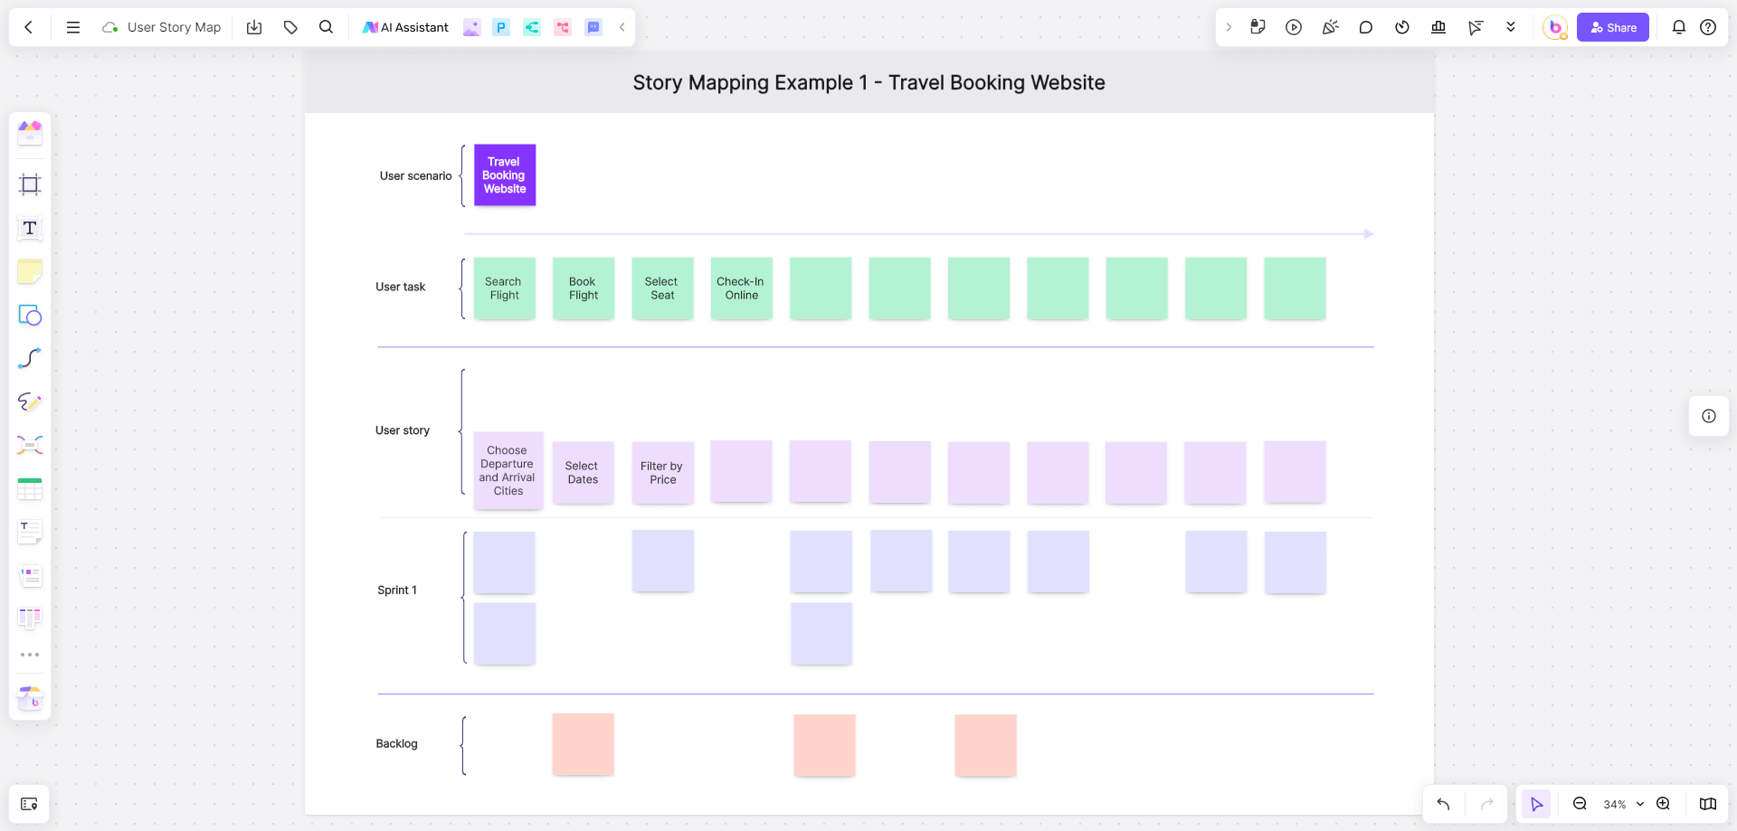Screen dimensions: 1737x831
Task: Expand more tools double chevron
Action: (x=1511, y=27)
